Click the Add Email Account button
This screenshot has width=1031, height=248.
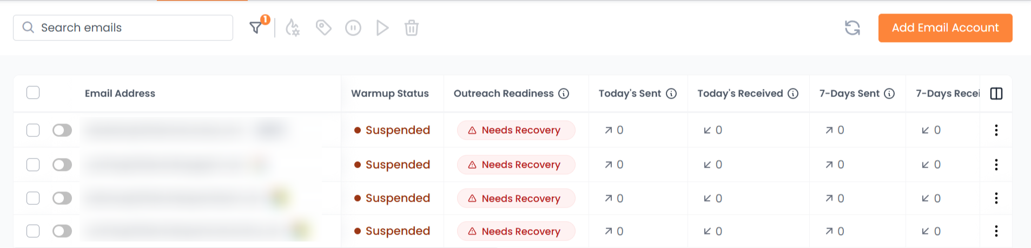(x=945, y=27)
